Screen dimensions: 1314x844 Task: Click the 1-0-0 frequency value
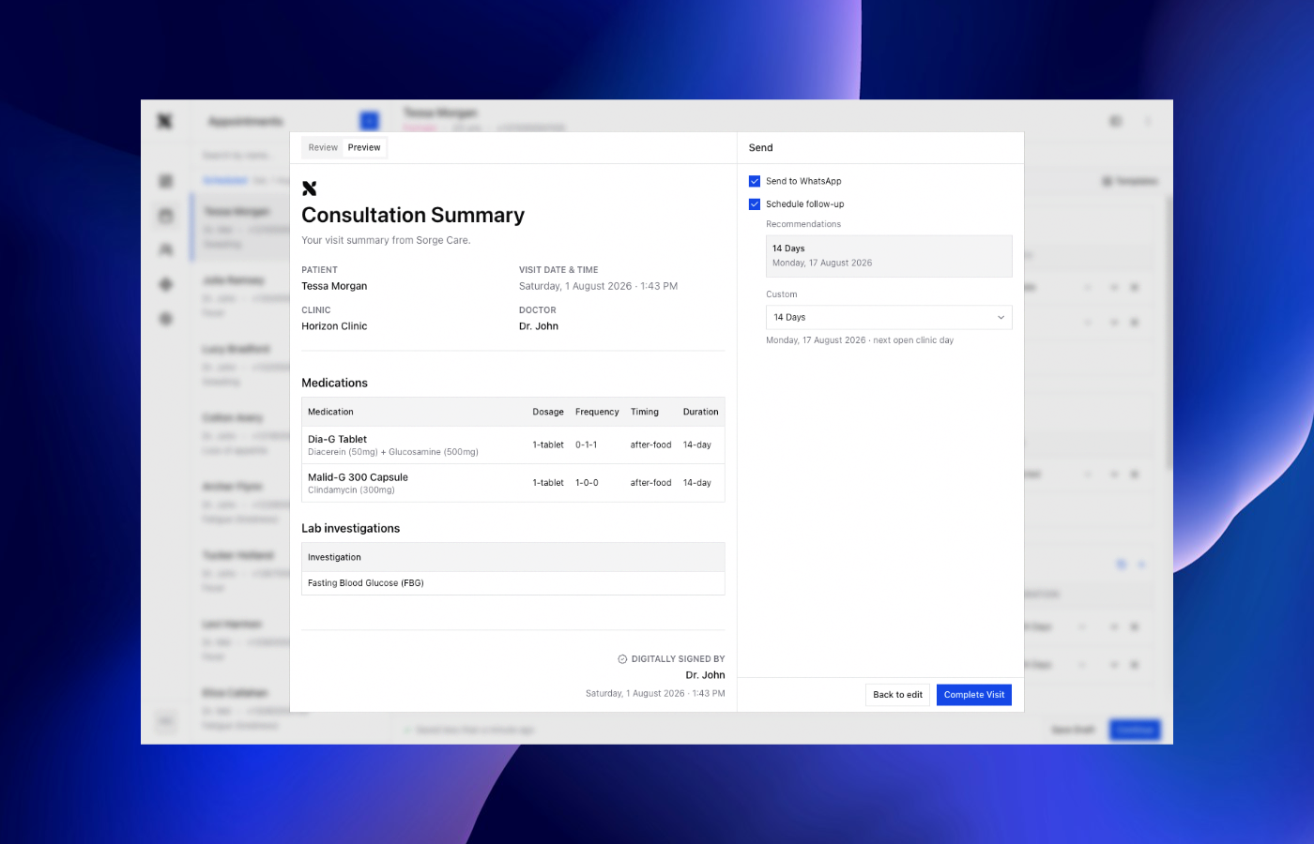[587, 483]
